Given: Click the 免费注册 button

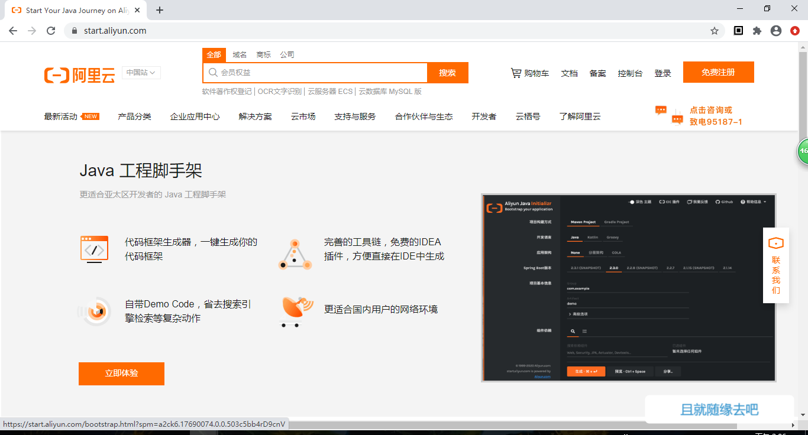Looking at the screenshot, I should (718, 72).
